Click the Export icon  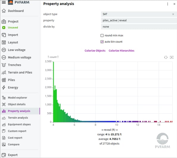point(4,155)
